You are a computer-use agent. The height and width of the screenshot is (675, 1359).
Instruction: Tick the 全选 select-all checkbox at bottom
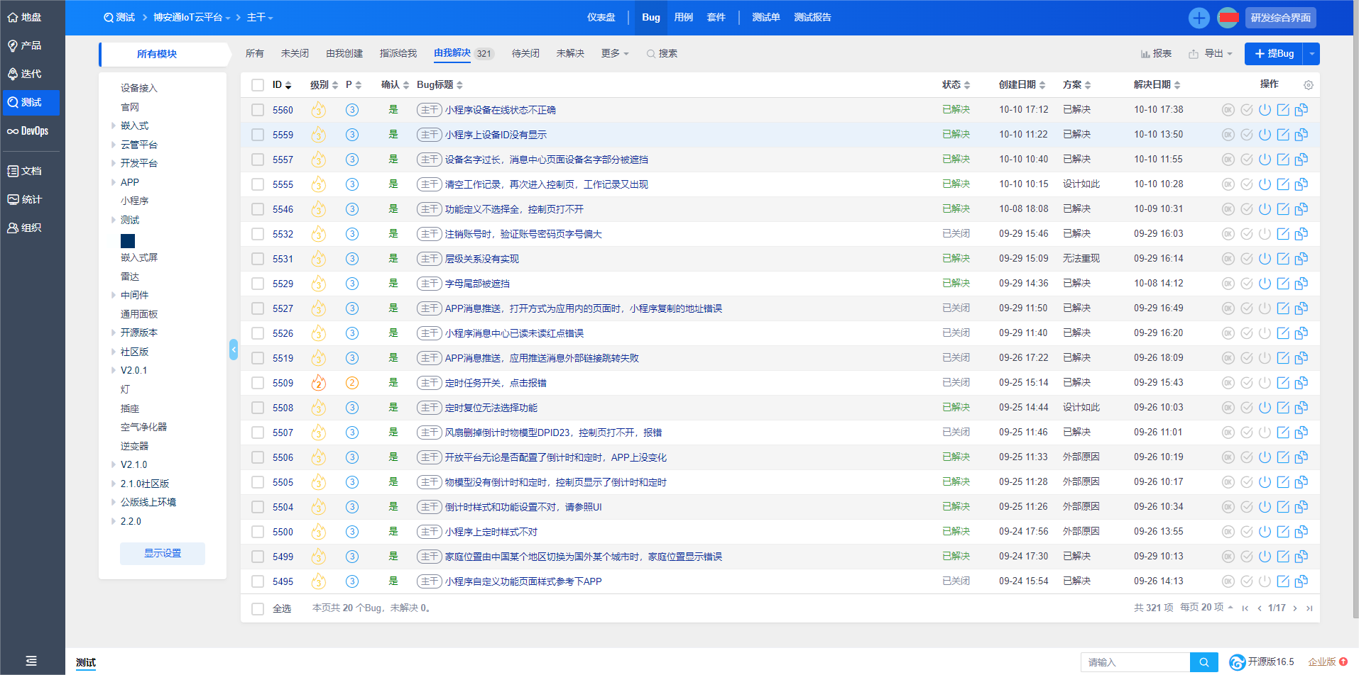258,608
